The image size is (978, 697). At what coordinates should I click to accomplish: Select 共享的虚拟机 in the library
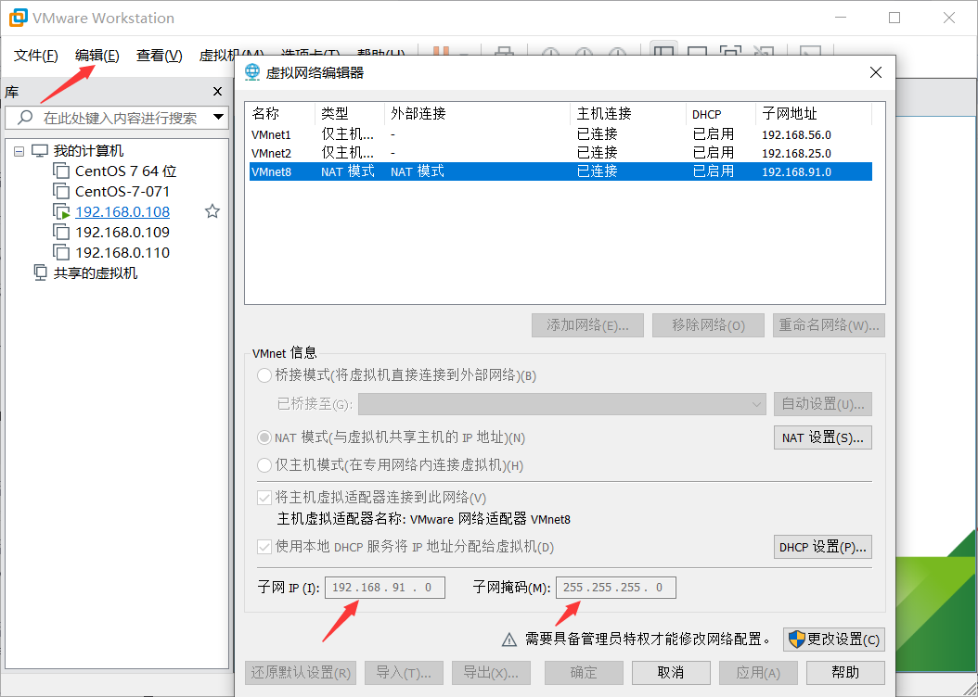(96, 272)
